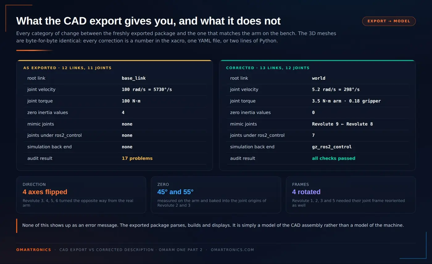Select the 5.2 rad/s joint velocity row
This screenshot has width=432, height=264.
(318, 90)
